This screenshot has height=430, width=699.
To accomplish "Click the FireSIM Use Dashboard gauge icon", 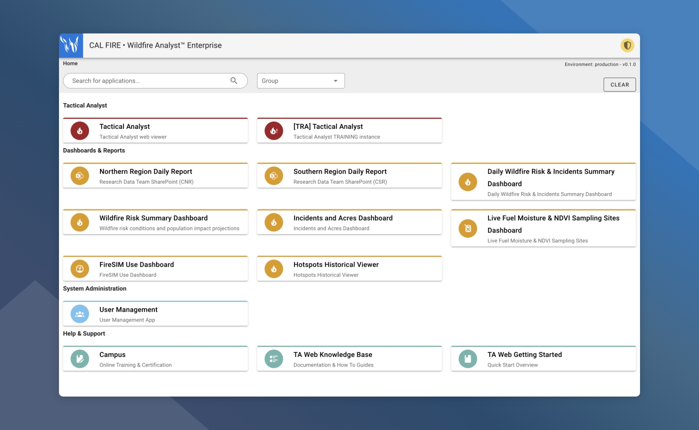I will coord(80,269).
